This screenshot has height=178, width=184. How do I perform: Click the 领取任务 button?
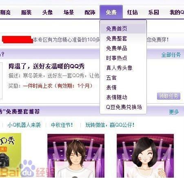coord(168,96)
